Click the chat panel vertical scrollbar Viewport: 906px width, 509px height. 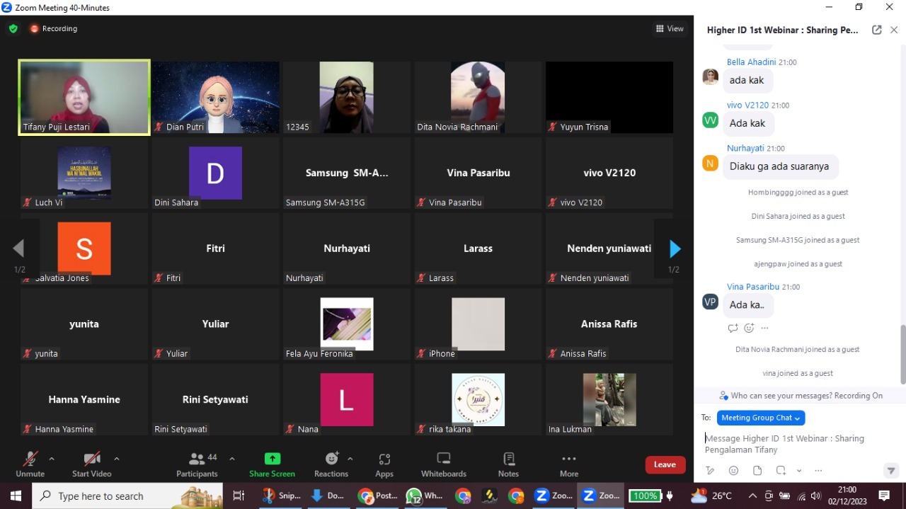(x=902, y=354)
